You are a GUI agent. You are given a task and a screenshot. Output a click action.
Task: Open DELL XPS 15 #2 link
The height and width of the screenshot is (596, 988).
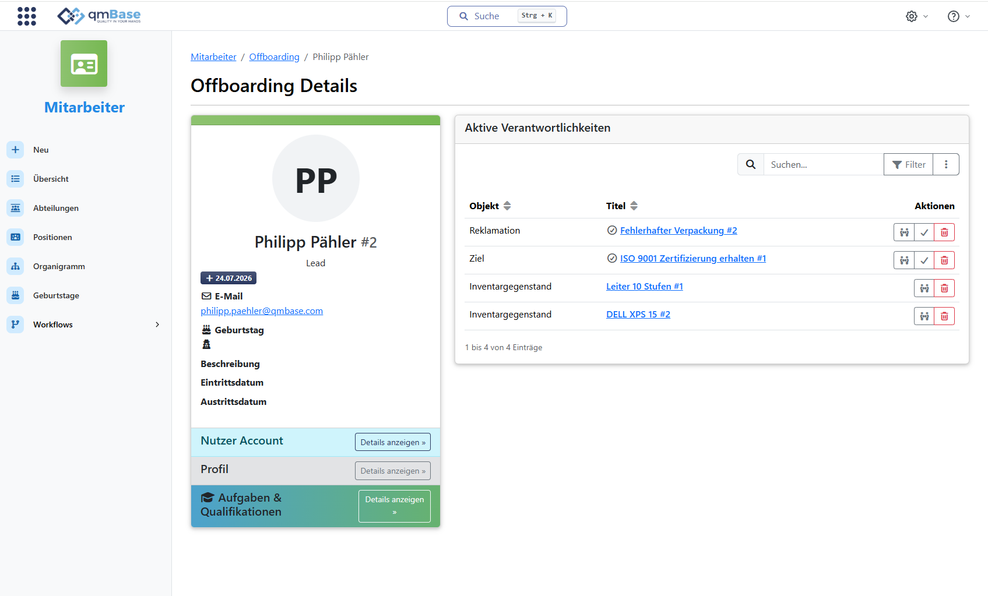pos(638,315)
